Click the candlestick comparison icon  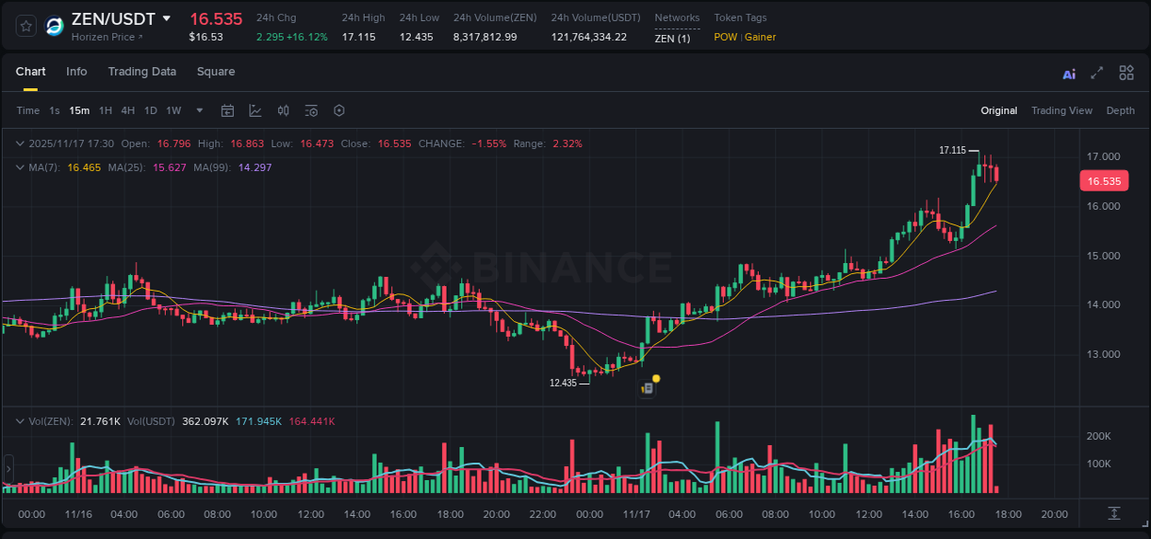pos(283,109)
